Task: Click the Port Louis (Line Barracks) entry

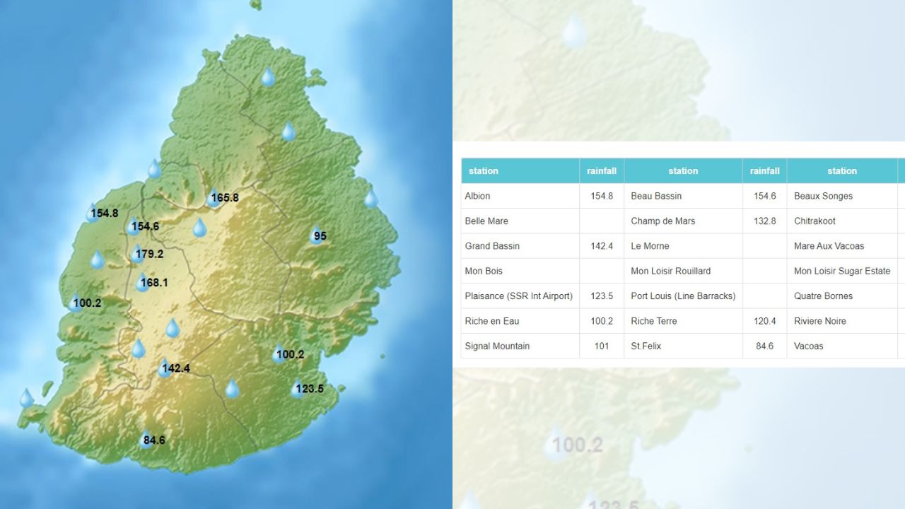Action: [x=683, y=296]
